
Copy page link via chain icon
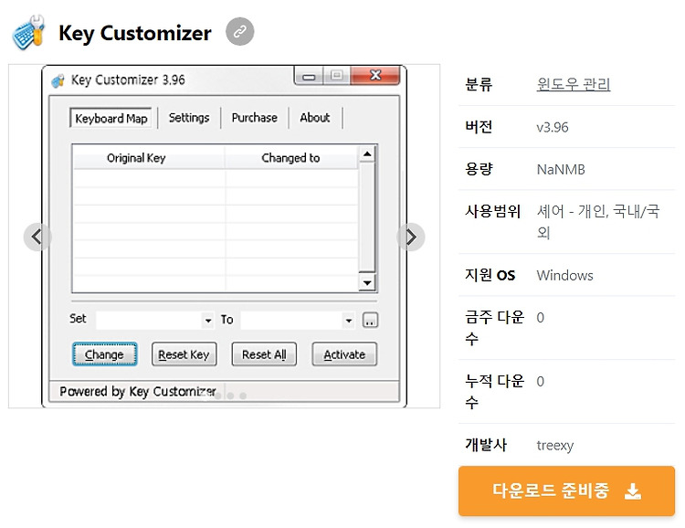(239, 31)
